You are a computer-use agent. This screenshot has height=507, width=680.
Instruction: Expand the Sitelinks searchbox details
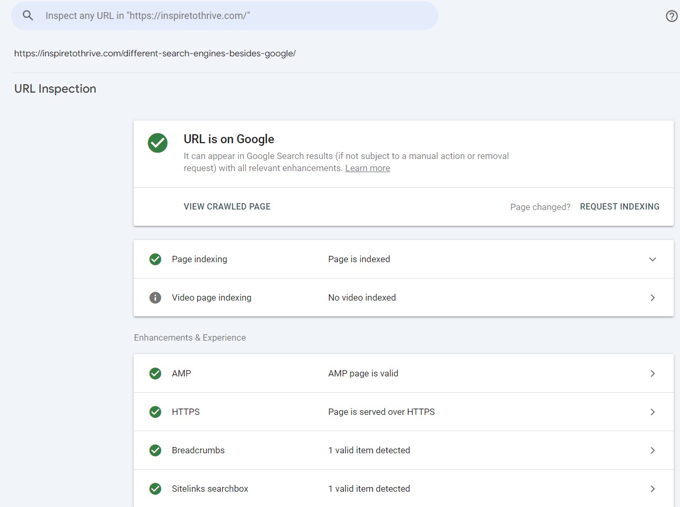pyautogui.click(x=653, y=489)
